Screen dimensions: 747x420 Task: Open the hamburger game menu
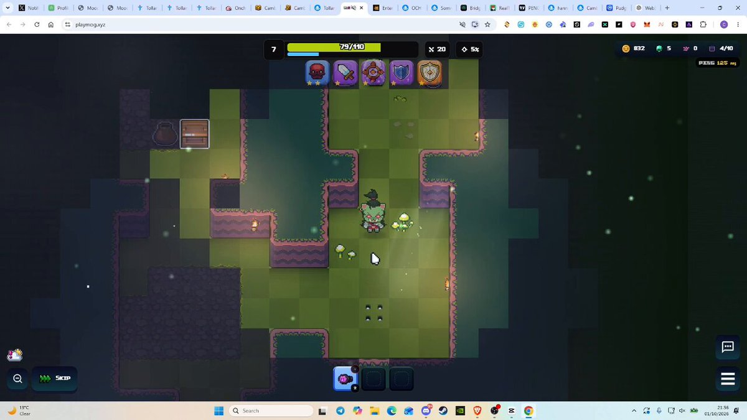click(x=728, y=378)
